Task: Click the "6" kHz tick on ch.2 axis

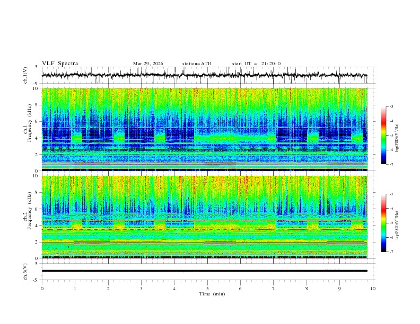Action: point(37,209)
